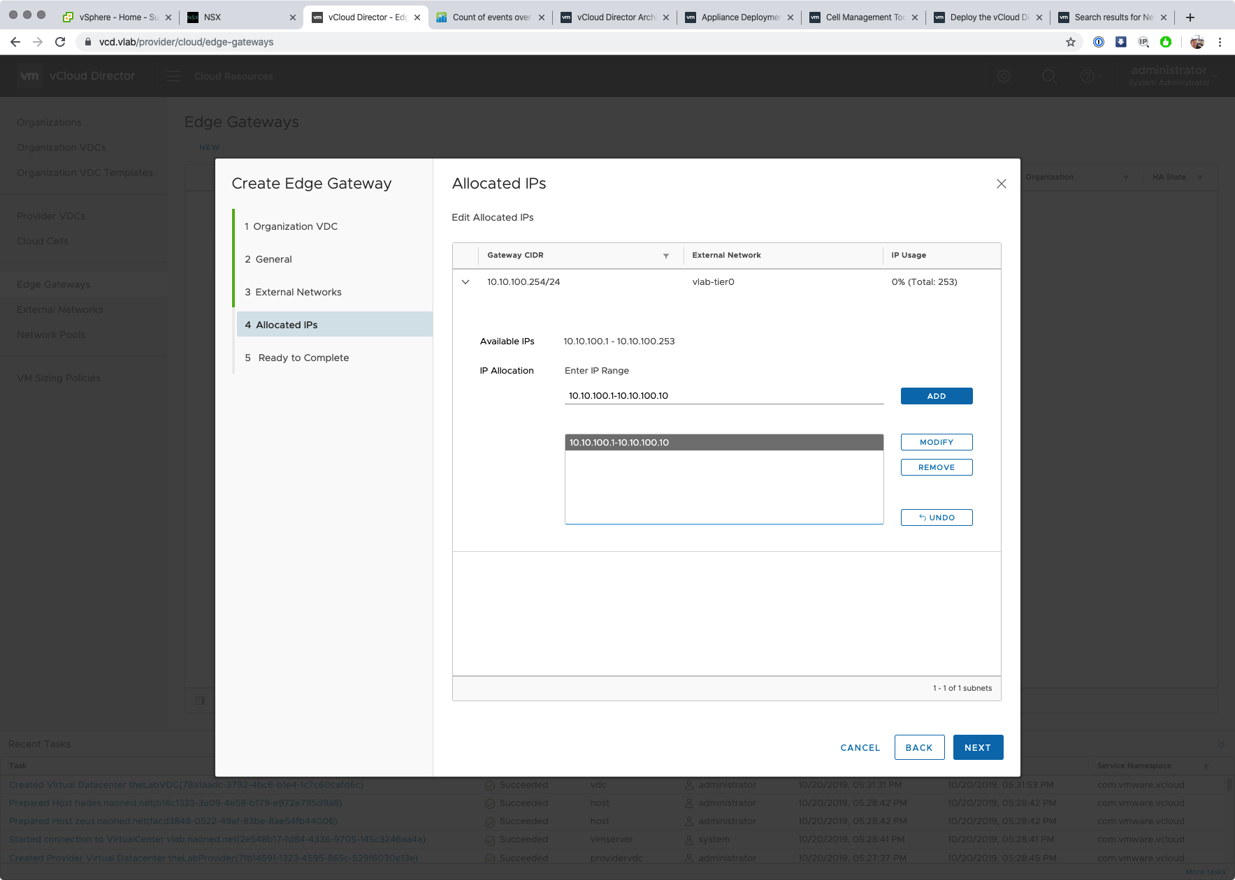The width and height of the screenshot is (1235, 880).
Task: Collapse the Recent Tasks panel
Action: [x=1221, y=745]
